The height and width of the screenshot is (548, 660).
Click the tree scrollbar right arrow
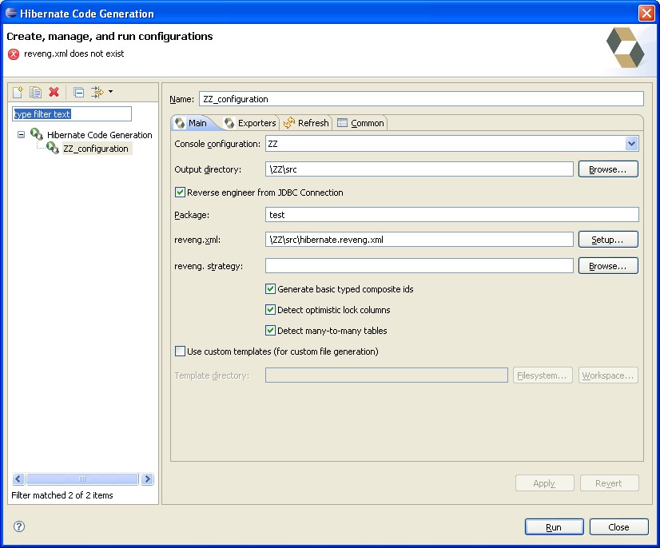[147, 479]
